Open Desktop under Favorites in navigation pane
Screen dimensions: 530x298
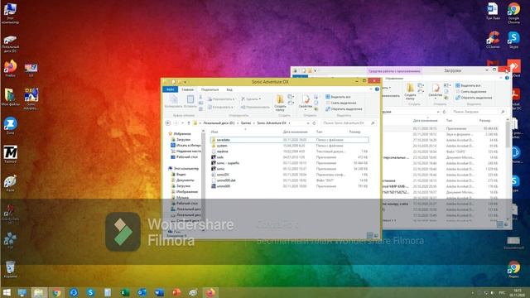(x=187, y=157)
